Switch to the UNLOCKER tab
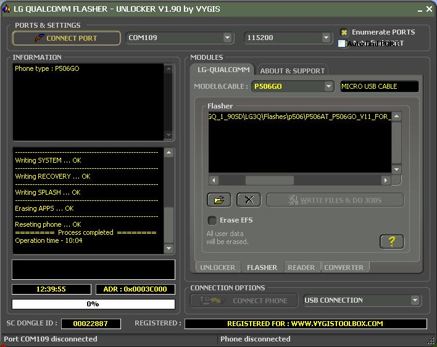 218,267
